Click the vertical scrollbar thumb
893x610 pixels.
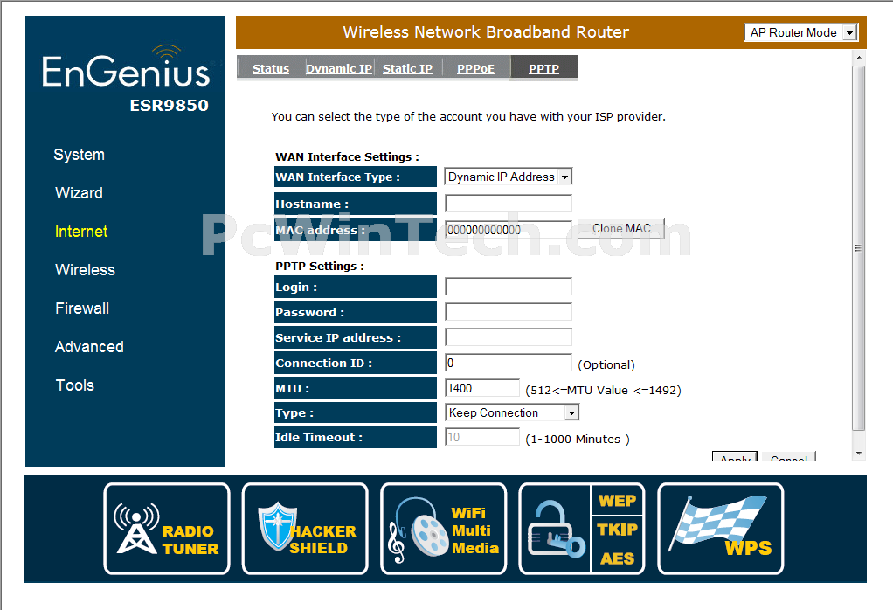click(859, 248)
